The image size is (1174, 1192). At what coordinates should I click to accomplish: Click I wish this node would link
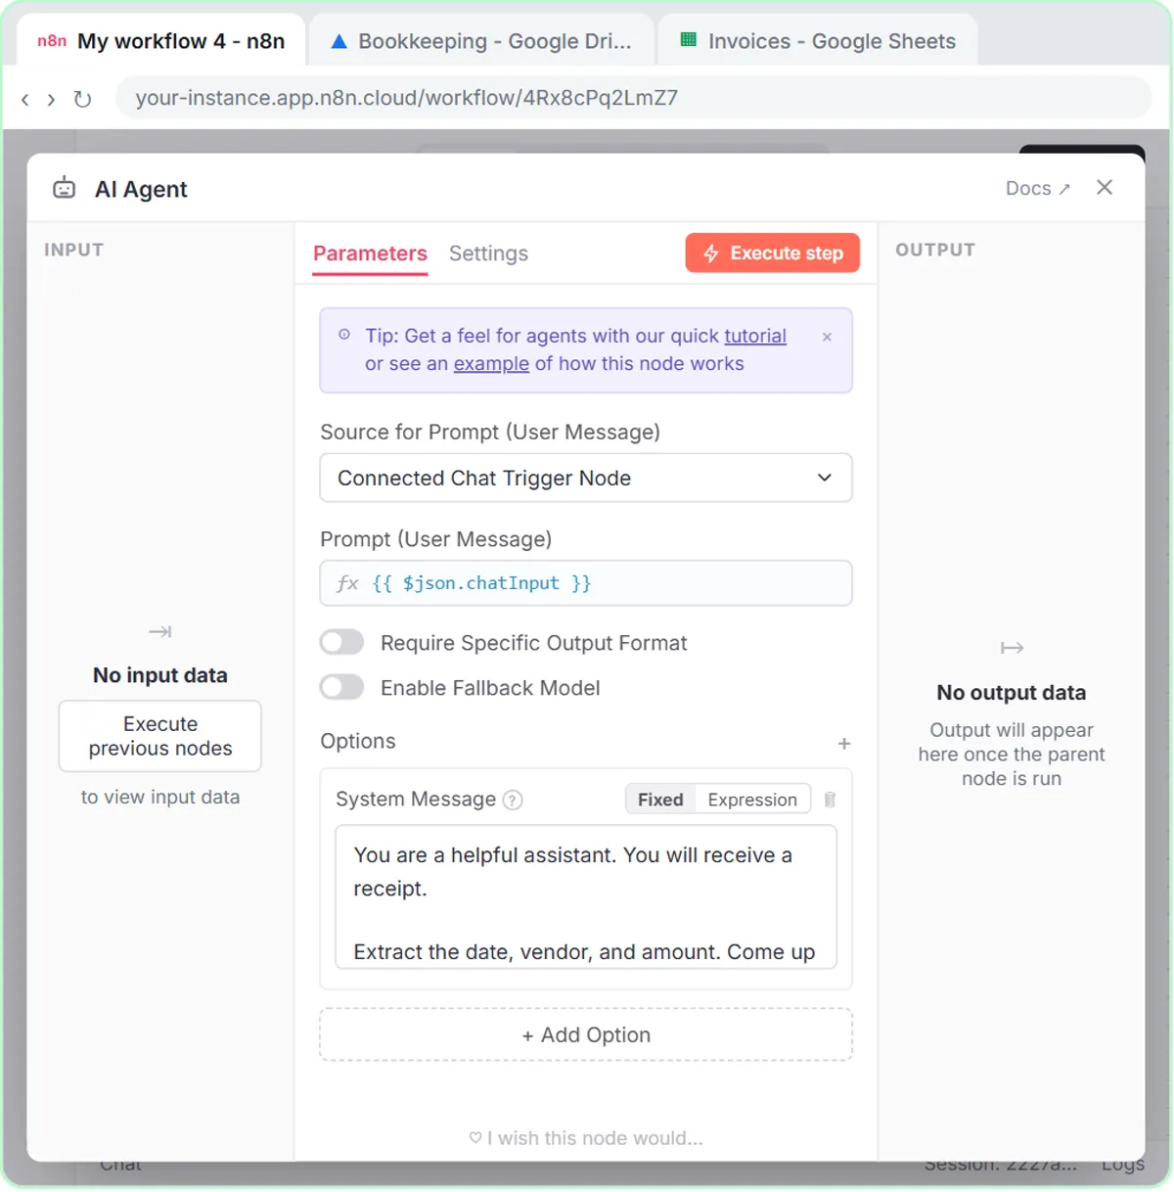[x=586, y=1138]
